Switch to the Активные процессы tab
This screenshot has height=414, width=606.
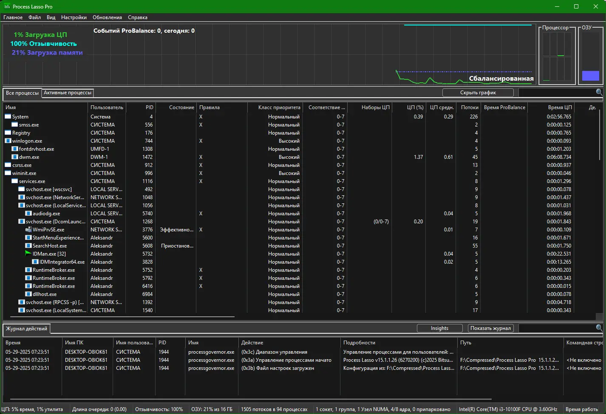click(x=68, y=93)
